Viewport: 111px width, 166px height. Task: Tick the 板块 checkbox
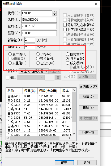[x=7, y=78]
